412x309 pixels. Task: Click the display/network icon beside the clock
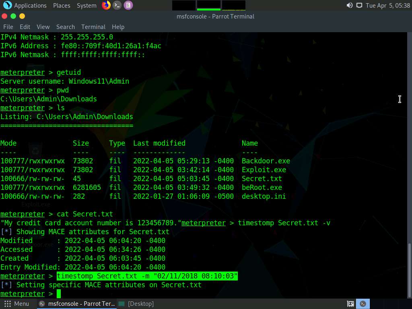point(359,5)
